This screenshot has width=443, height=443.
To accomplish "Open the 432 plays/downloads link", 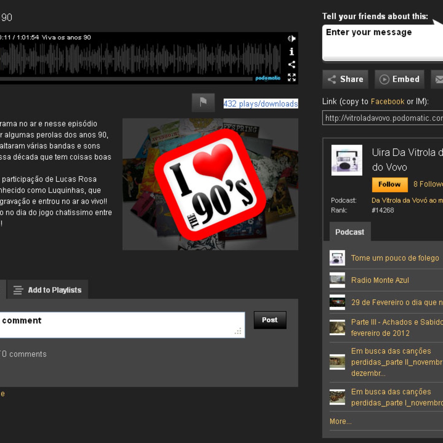I will pos(261,104).
